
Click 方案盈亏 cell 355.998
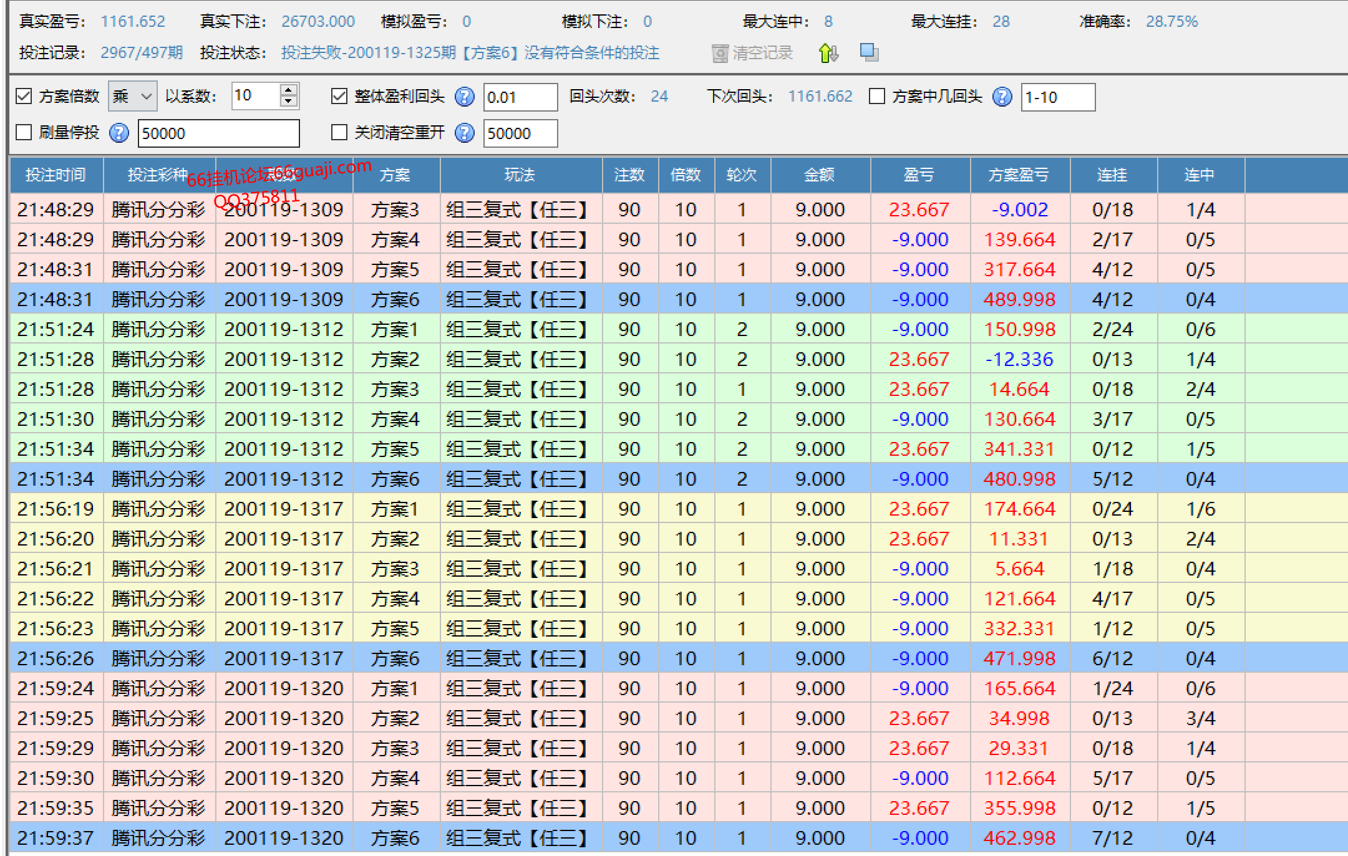coord(1020,808)
